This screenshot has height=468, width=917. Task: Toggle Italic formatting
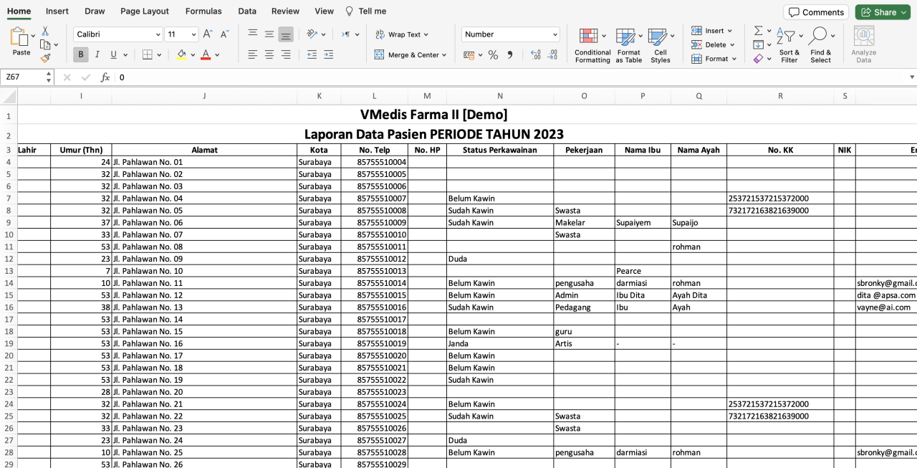[x=97, y=54]
